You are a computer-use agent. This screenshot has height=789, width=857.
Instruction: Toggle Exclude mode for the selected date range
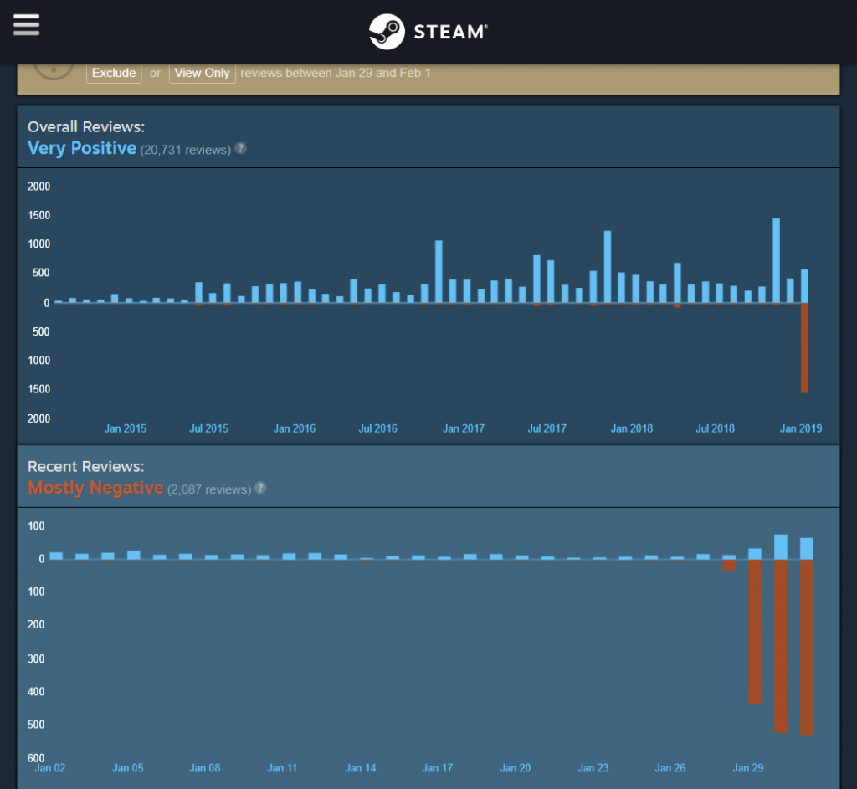[x=113, y=73]
